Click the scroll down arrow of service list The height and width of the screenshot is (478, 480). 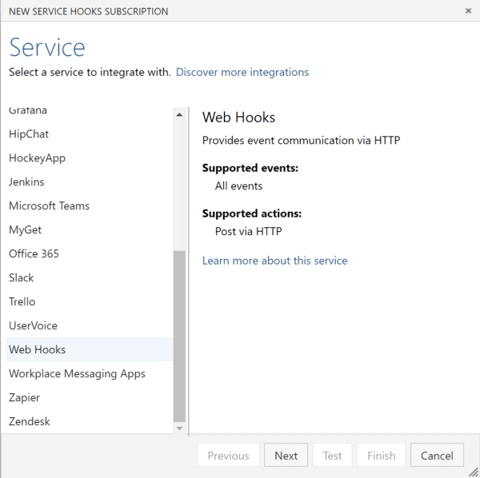click(x=179, y=428)
